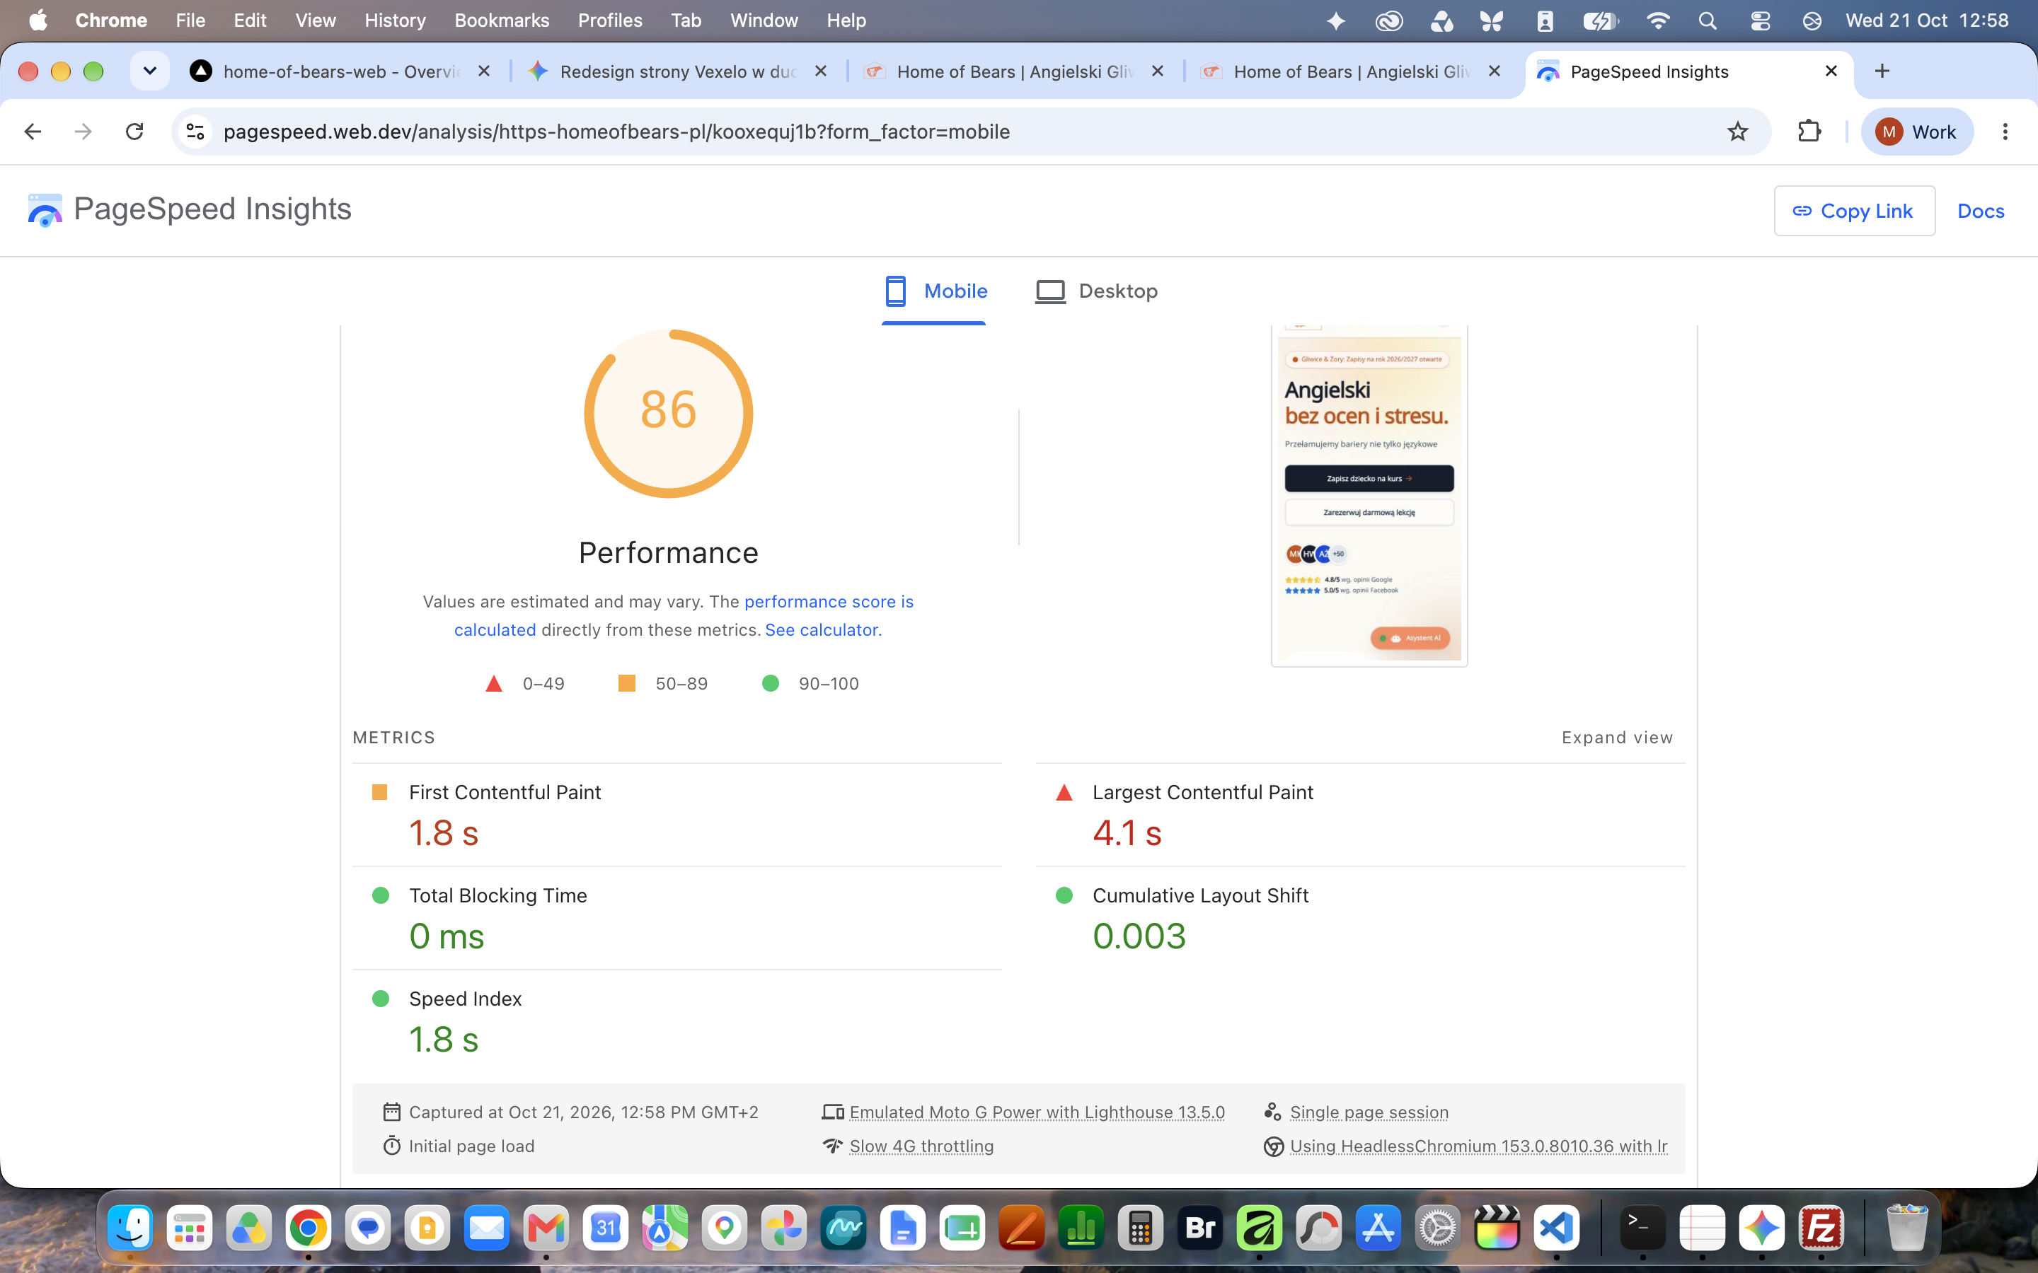Open Visual Studio Code from the Dock
2038x1273 pixels.
click(x=1556, y=1228)
